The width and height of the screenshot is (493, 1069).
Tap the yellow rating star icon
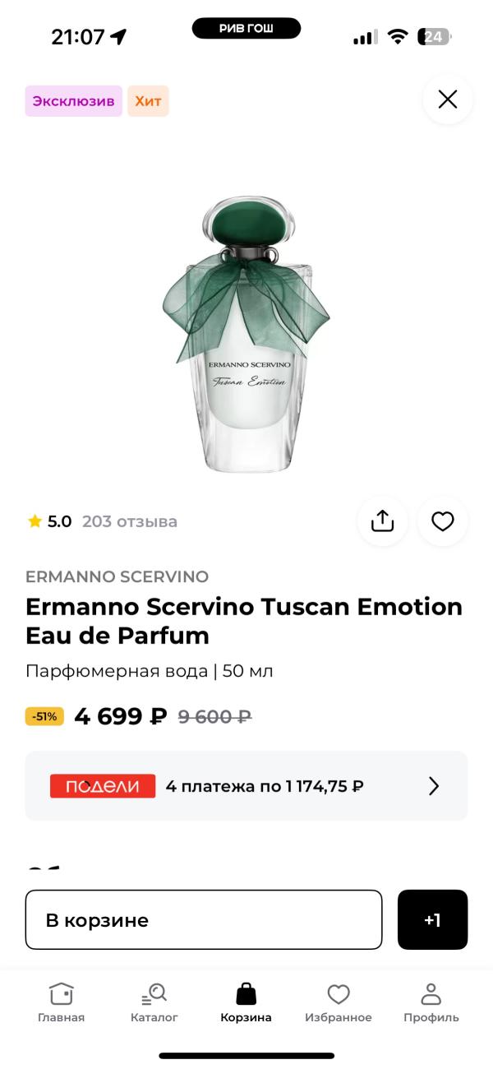(x=35, y=521)
